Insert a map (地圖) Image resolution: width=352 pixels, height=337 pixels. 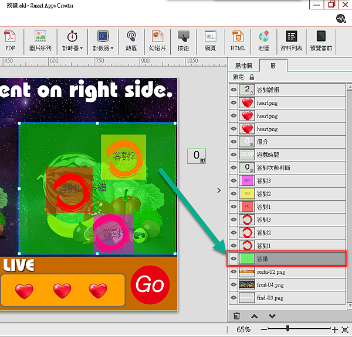264,41
